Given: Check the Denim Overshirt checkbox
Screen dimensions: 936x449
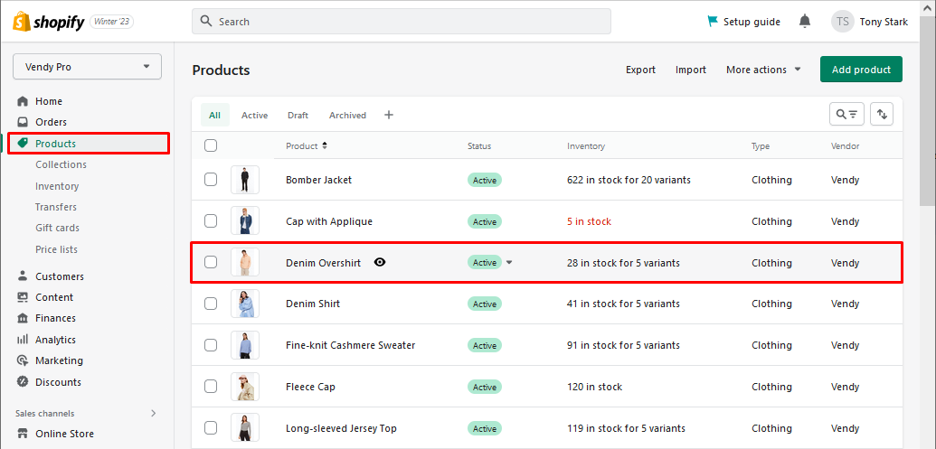Looking at the screenshot, I should [x=211, y=262].
